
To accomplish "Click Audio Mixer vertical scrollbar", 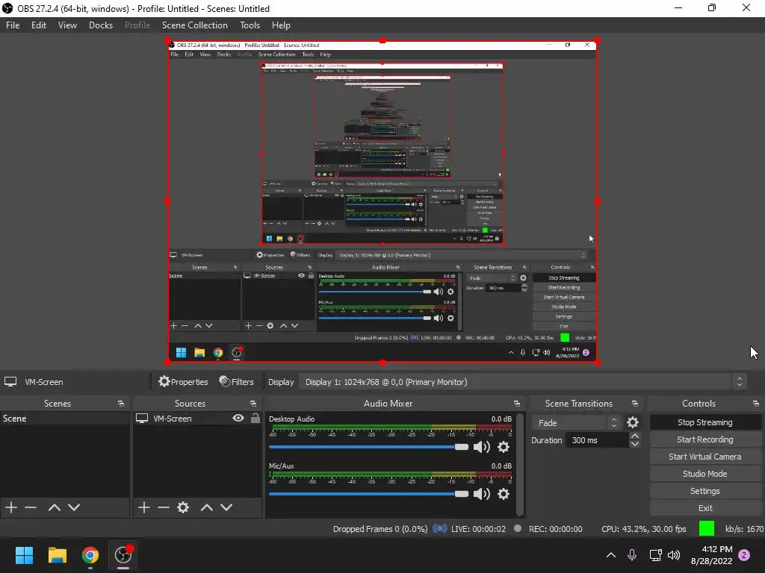I will tap(520, 464).
